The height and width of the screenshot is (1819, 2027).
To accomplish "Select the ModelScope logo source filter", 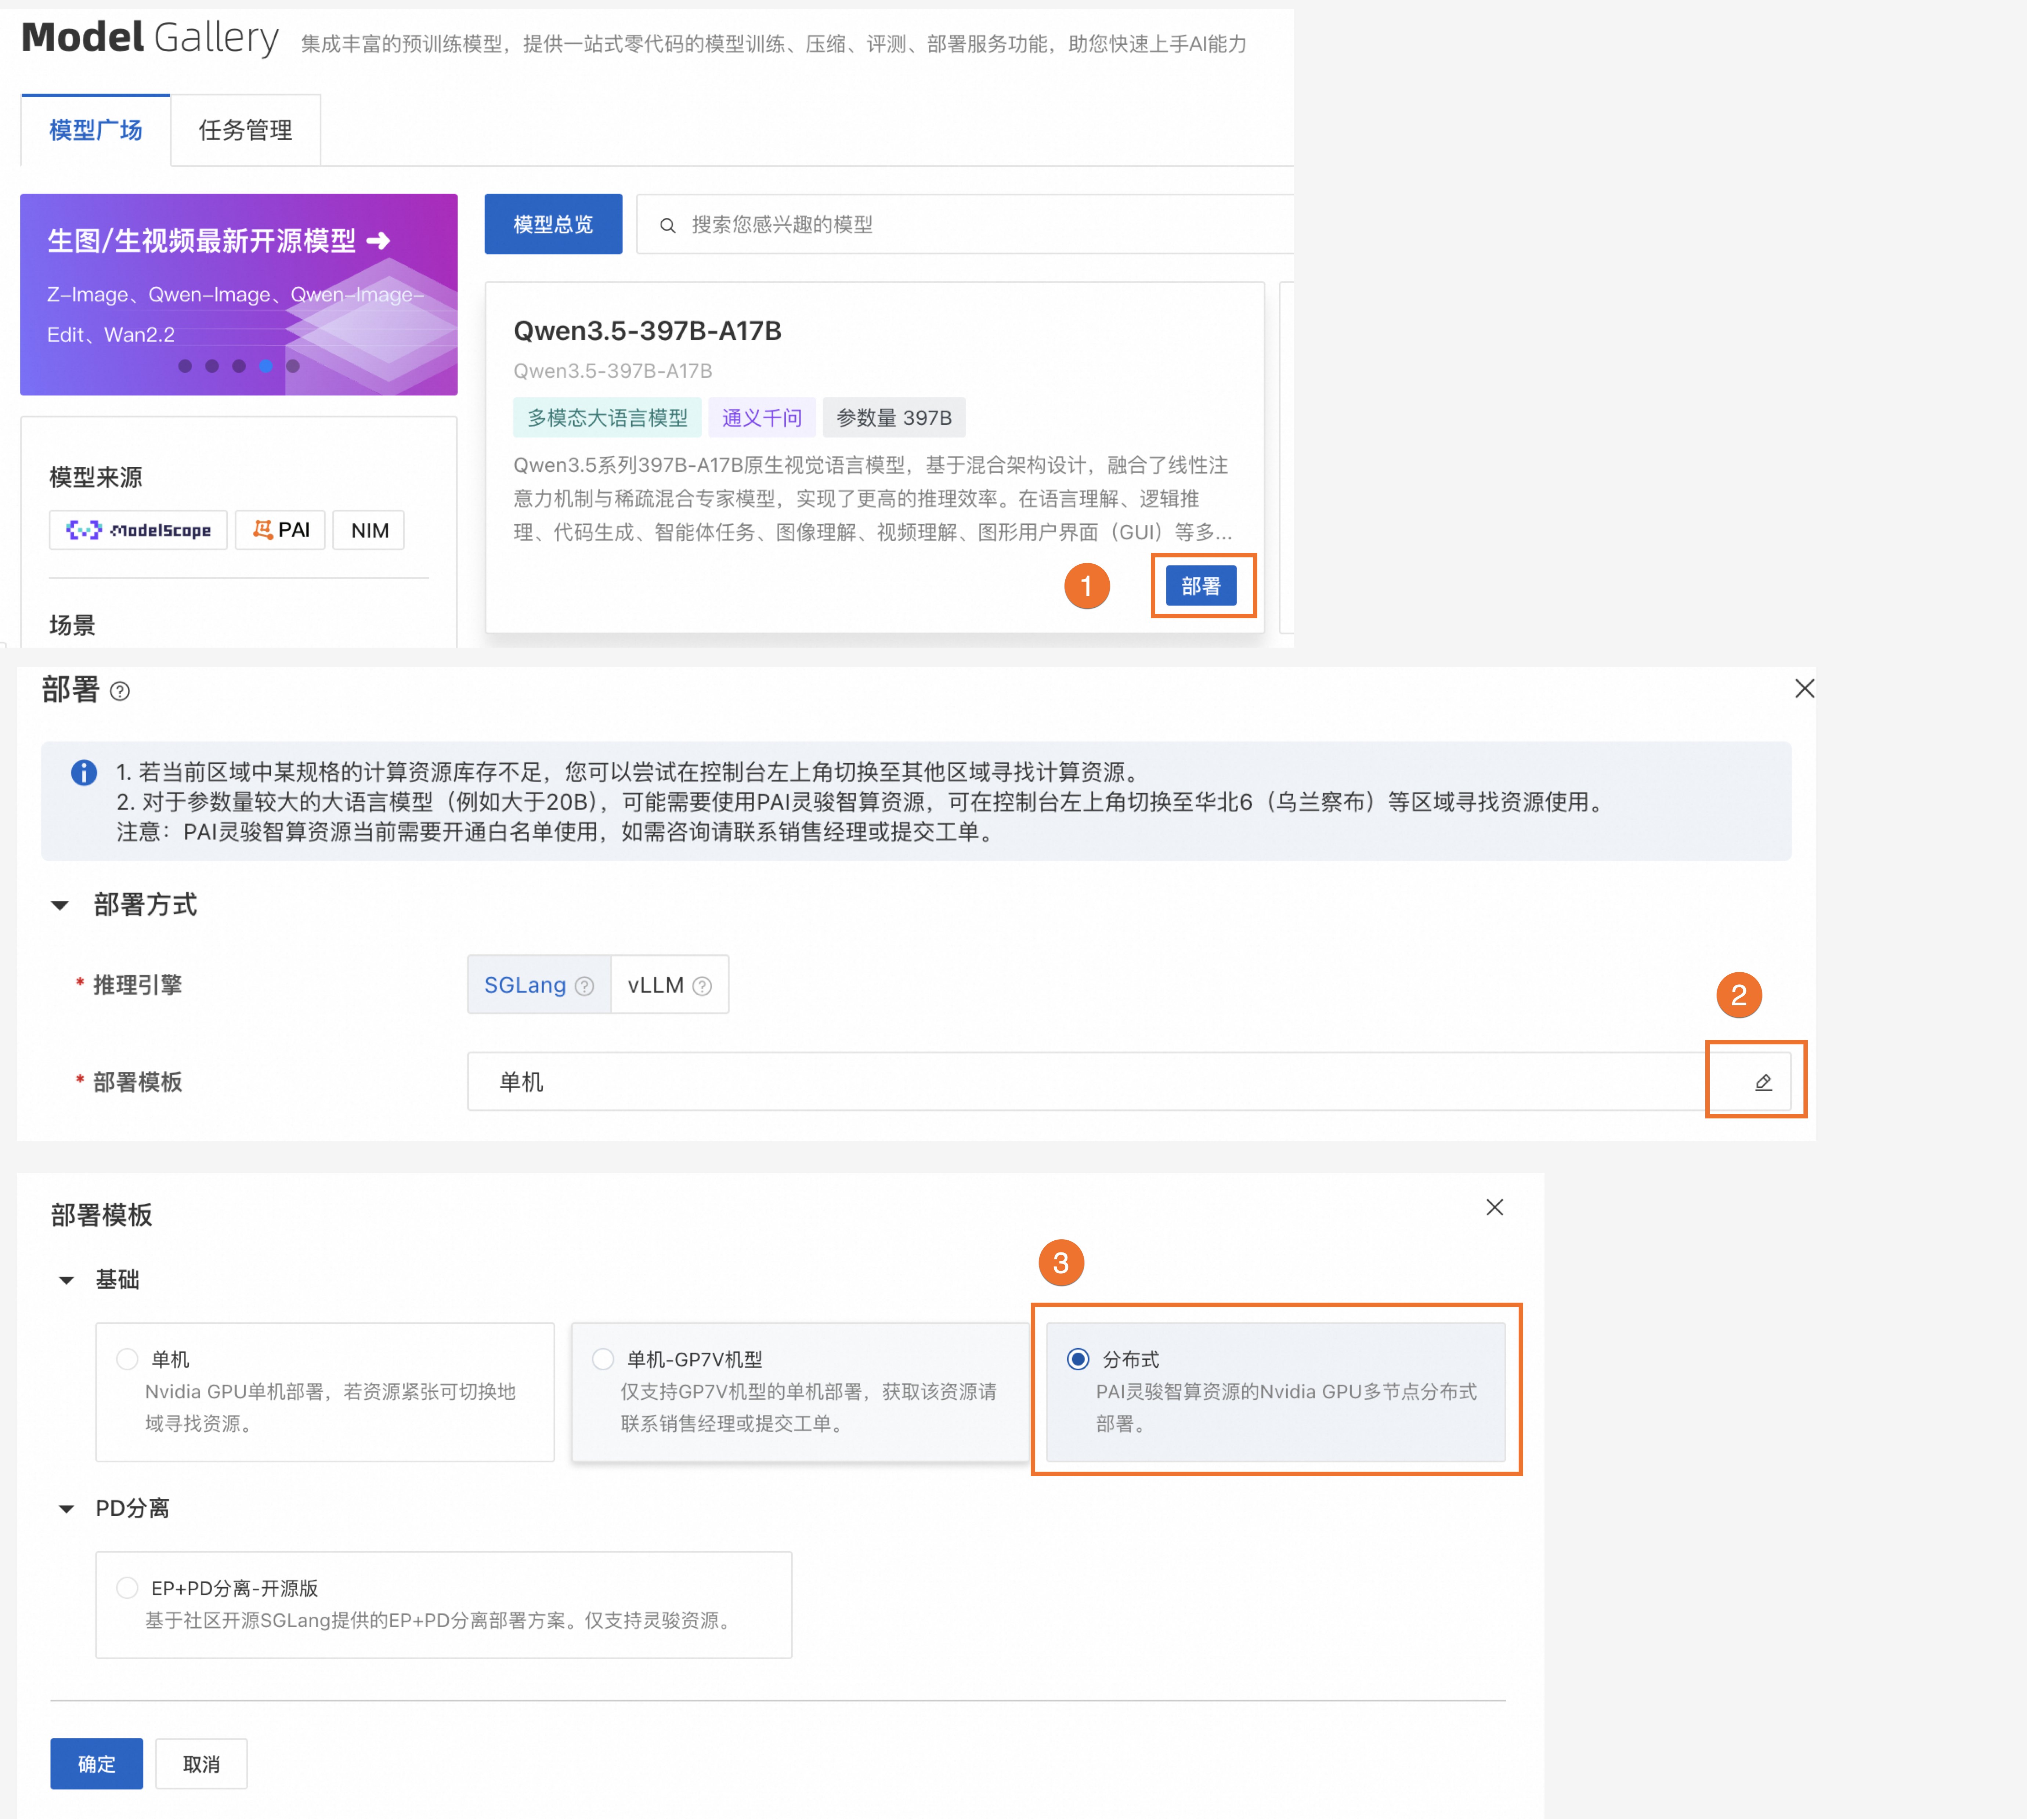I will pos(139,530).
